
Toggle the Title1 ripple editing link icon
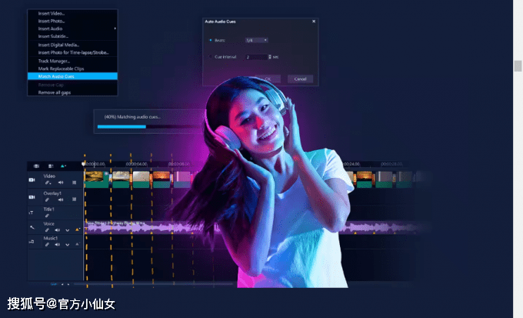[x=48, y=216]
